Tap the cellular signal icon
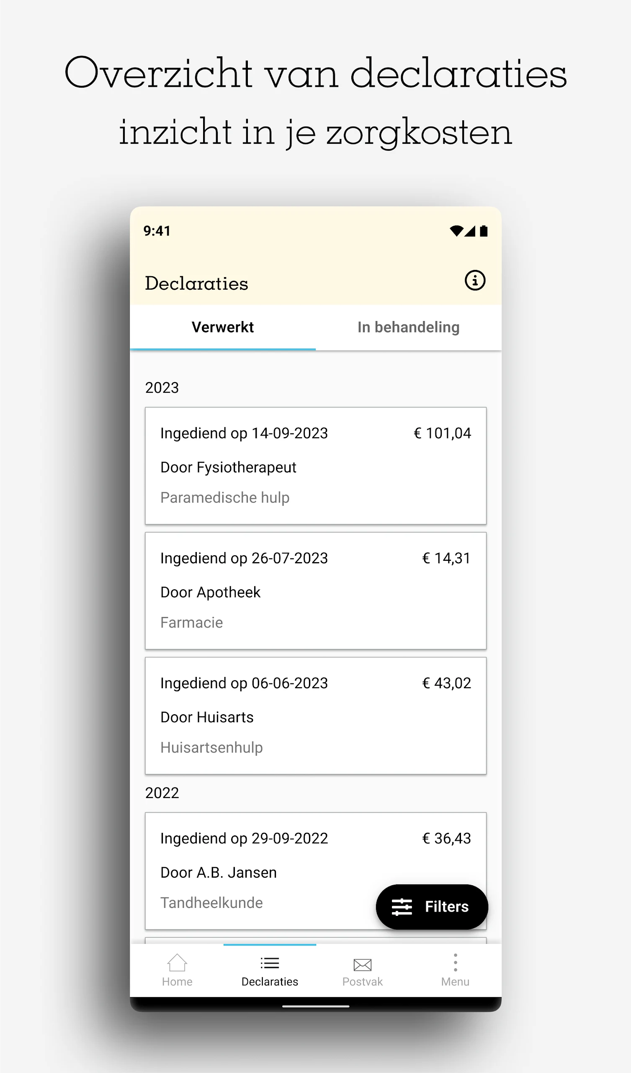The image size is (631, 1073). pyautogui.click(x=470, y=231)
